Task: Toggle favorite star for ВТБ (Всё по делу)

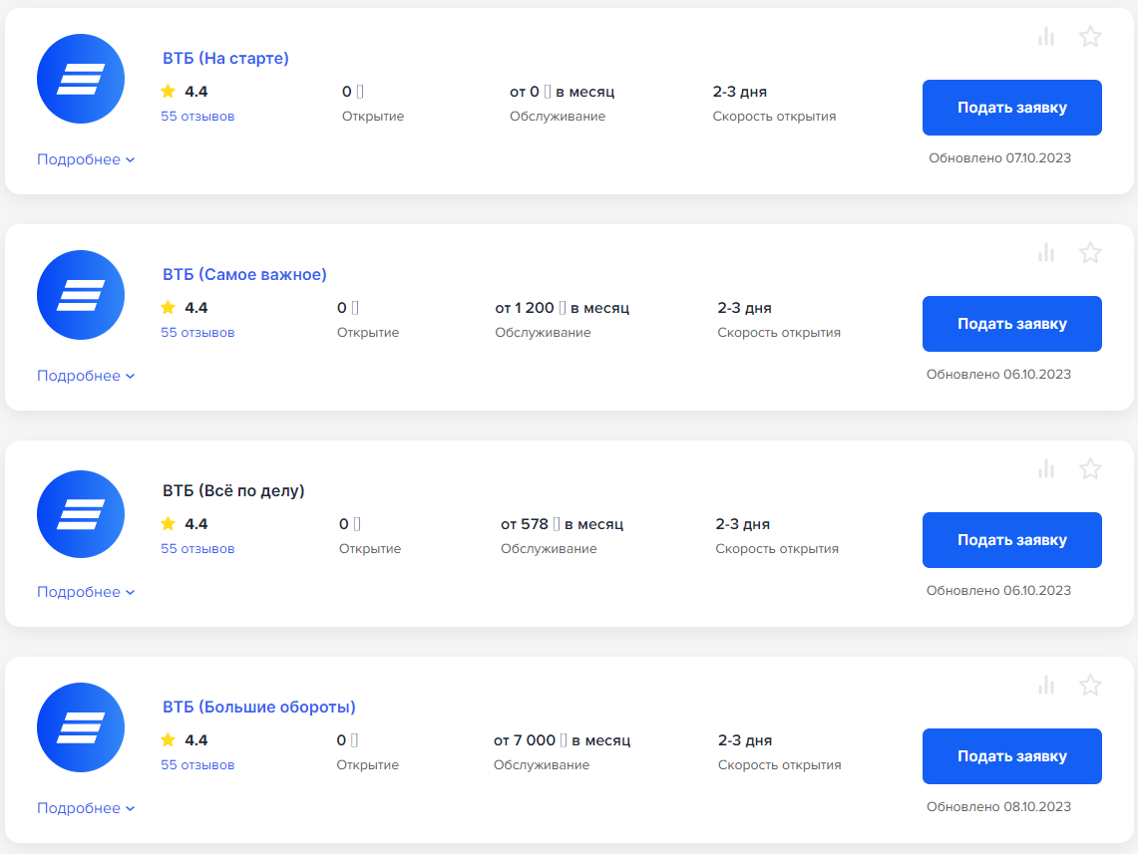Action: [x=1090, y=469]
